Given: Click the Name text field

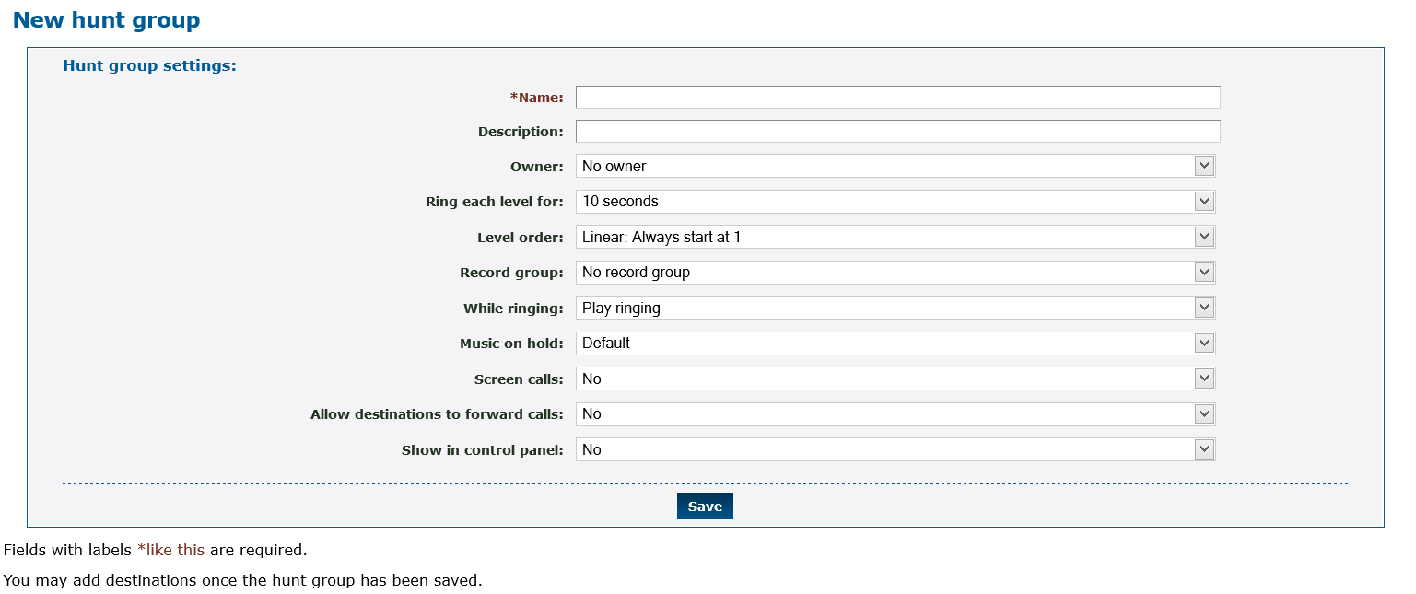Looking at the screenshot, I should click(897, 98).
